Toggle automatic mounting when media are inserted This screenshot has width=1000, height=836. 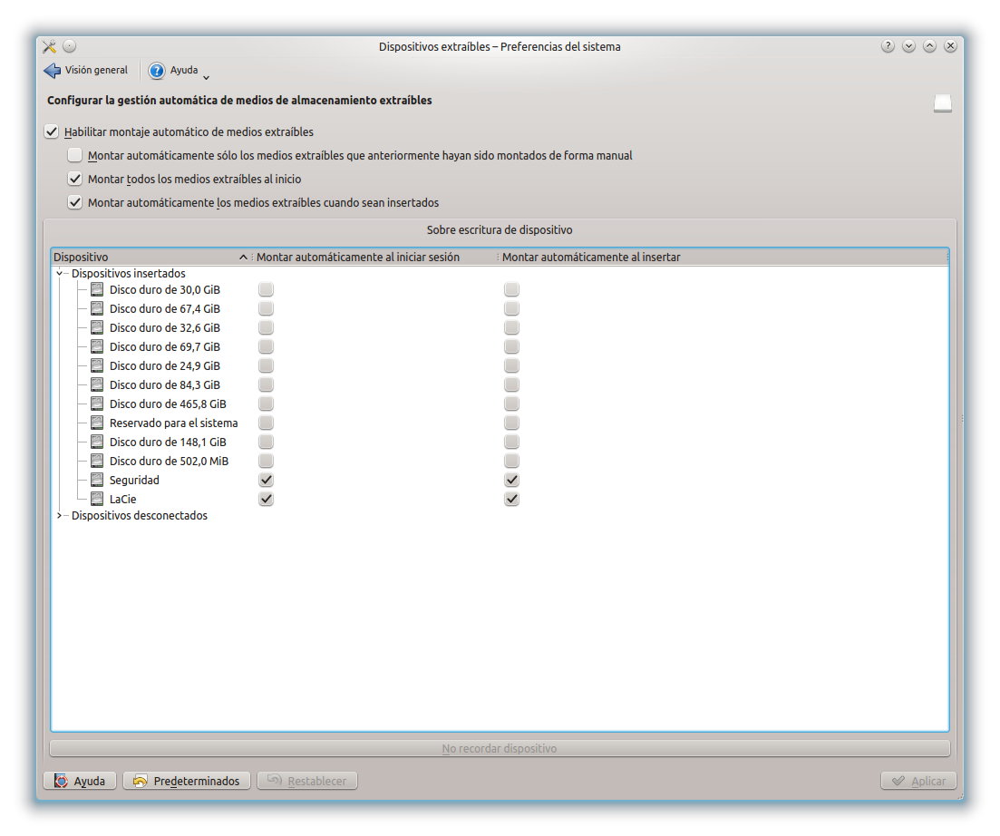[x=75, y=203]
